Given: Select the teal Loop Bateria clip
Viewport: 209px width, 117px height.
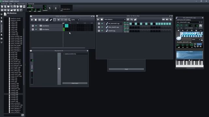Looking at the screenshot, I should pyautogui.click(x=67, y=26).
